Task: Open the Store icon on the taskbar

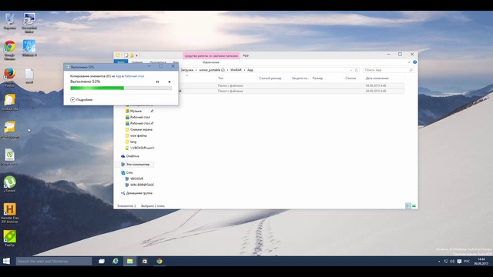Action: point(144,261)
